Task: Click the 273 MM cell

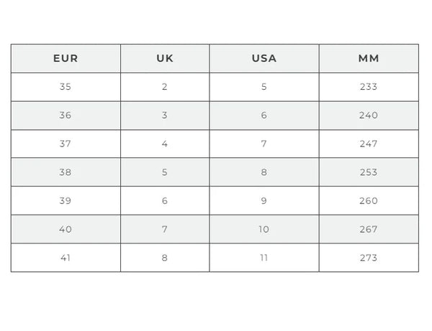Action: click(368, 258)
